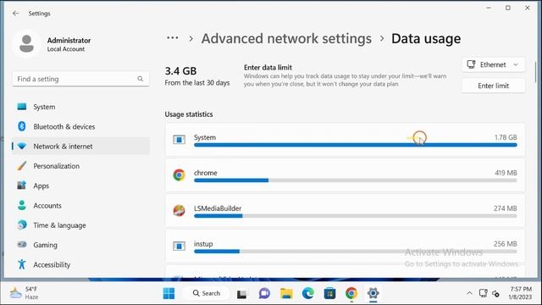The height and width of the screenshot is (305, 542).
Task: Click the Time & language globe icon
Action: (22, 225)
